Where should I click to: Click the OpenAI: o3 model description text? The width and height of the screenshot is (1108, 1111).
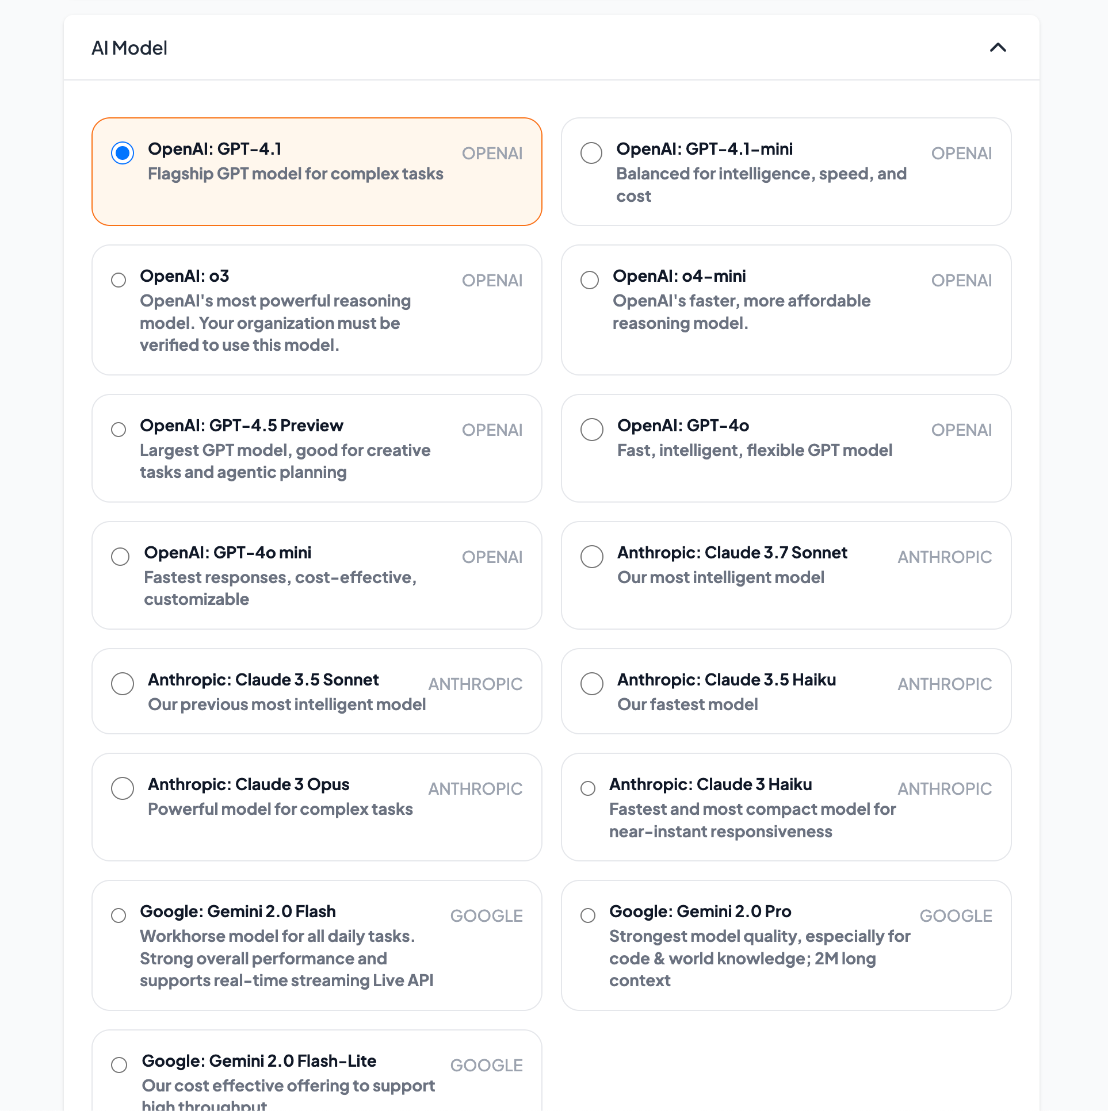[x=275, y=323]
